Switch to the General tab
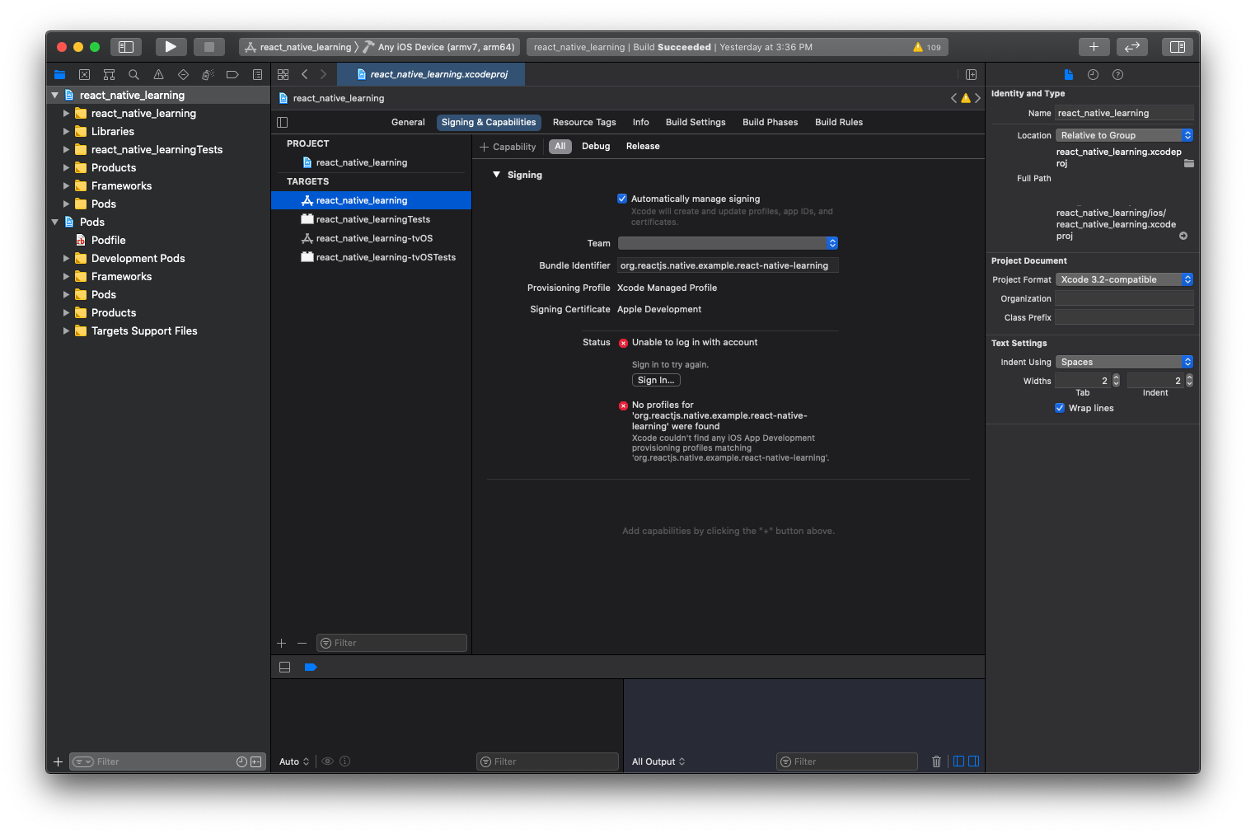The height and width of the screenshot is (834, 1246). click(x=408, y=122)
